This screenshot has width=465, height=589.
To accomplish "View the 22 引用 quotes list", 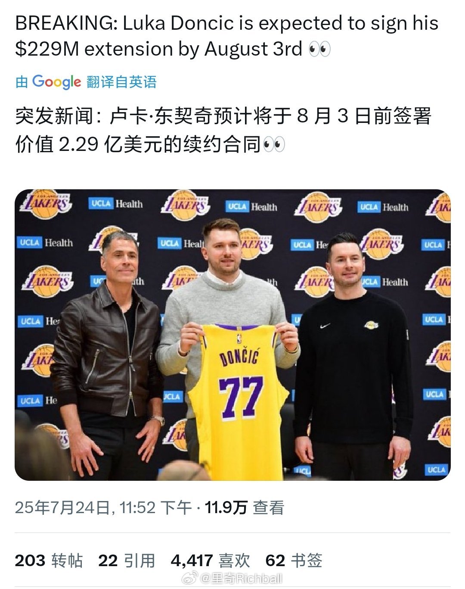I will click(127, 561).
